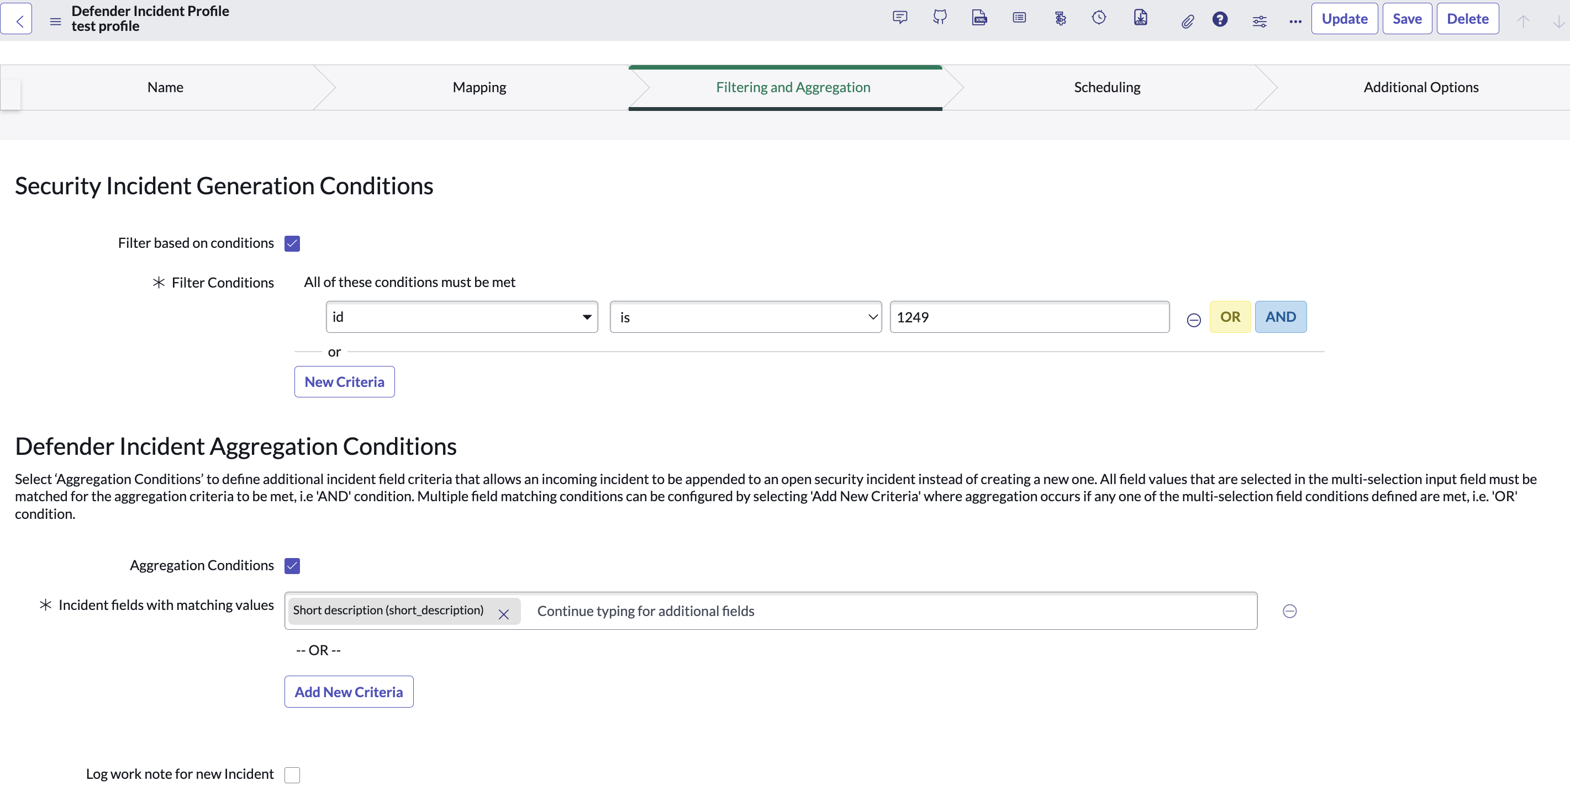
Task: Click 'Defender Incident Aggregation Conditions' heading
Action: tap(235, 447)
